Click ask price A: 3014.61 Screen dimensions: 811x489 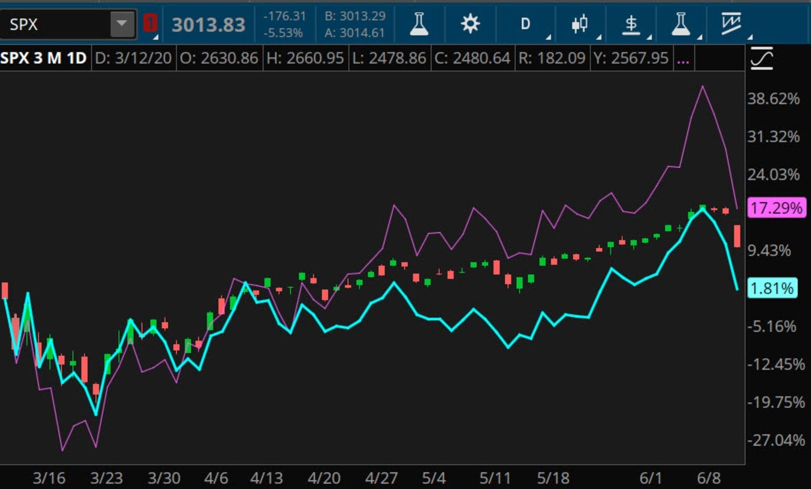(355, 33)
